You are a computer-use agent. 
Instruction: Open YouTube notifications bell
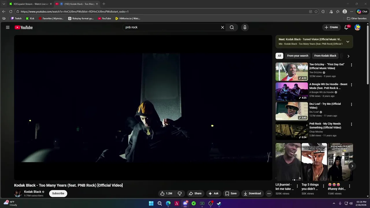click(x=347, y=27)
